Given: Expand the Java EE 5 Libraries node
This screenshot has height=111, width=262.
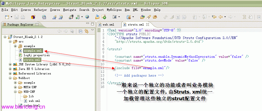Looking at the screenshot, I should pyautogui.click(x=10, y=69).
